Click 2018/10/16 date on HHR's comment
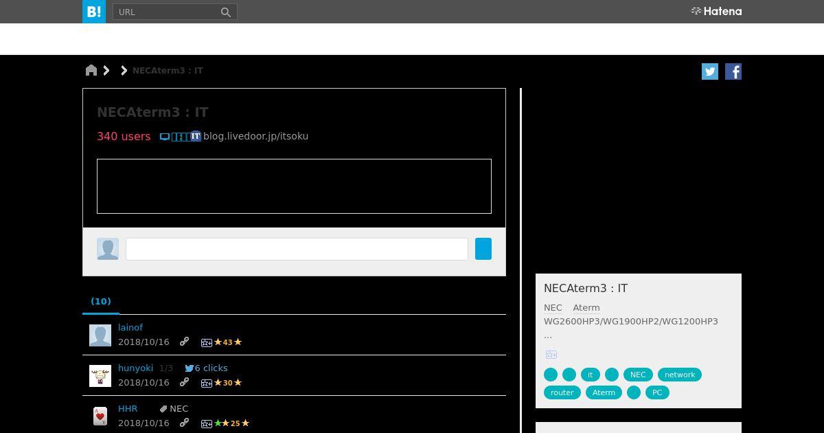Viewport: 824px width, 433px height. pyautogui.click(x=144, y=423)
